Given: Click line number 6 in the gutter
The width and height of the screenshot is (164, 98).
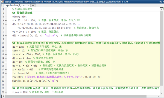Looking at the screenshot, I should click(x=3, y=28).
